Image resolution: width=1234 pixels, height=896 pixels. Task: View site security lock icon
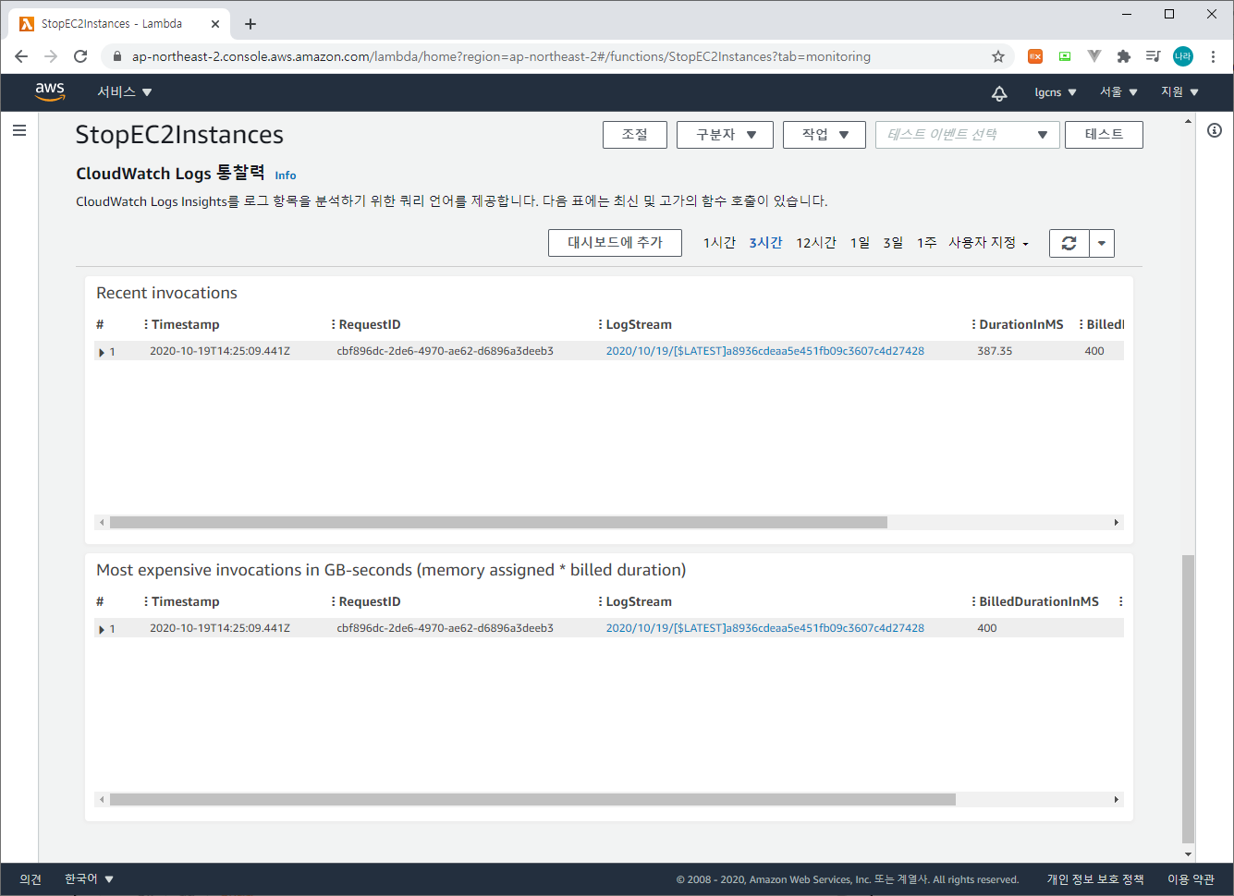pos(116,56)
